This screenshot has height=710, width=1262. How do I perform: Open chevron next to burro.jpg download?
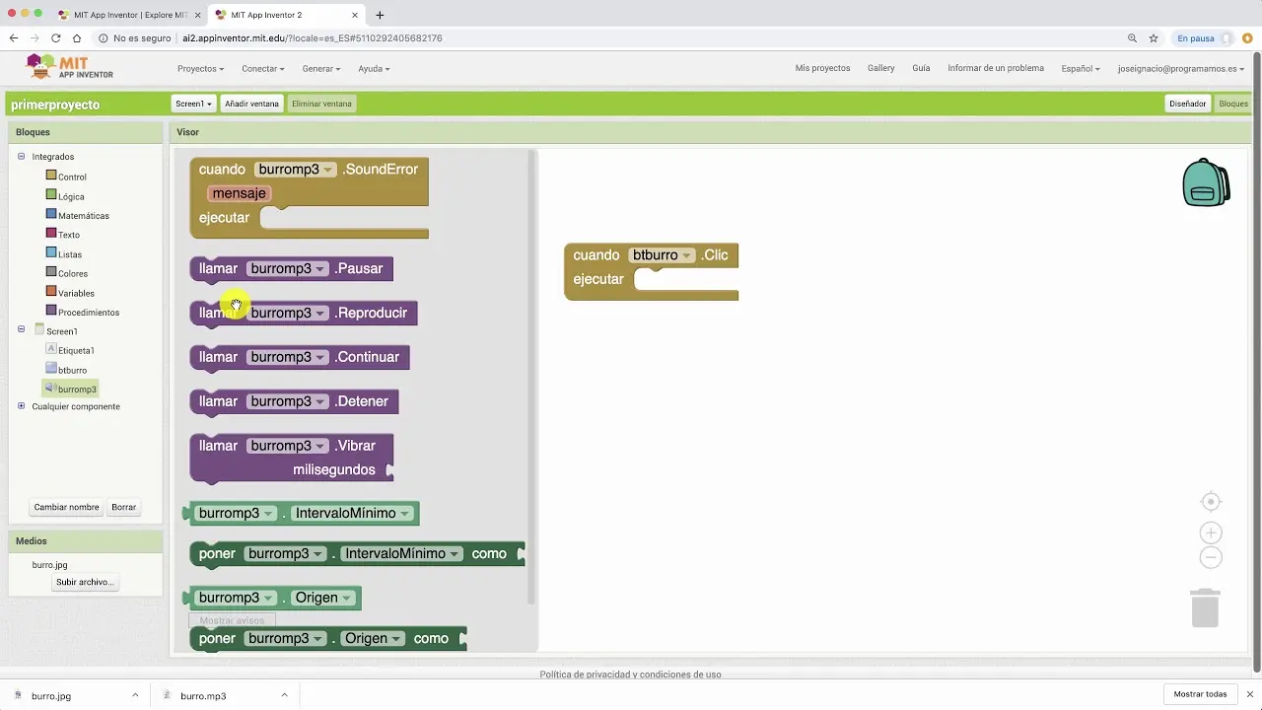point(135,695)
